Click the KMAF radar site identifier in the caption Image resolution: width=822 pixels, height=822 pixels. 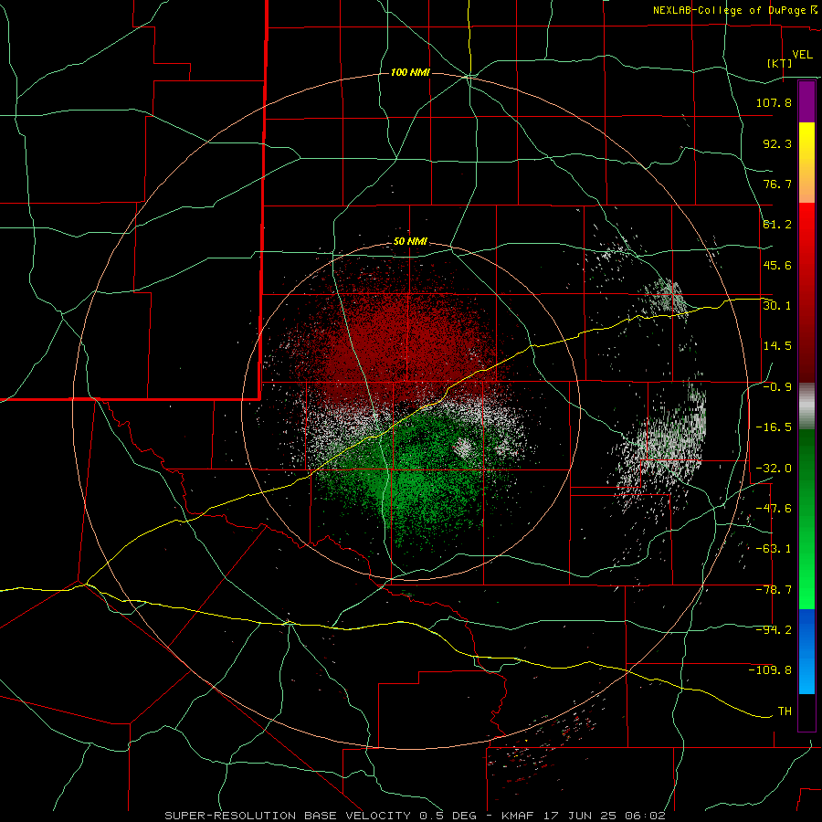point(520,816)
